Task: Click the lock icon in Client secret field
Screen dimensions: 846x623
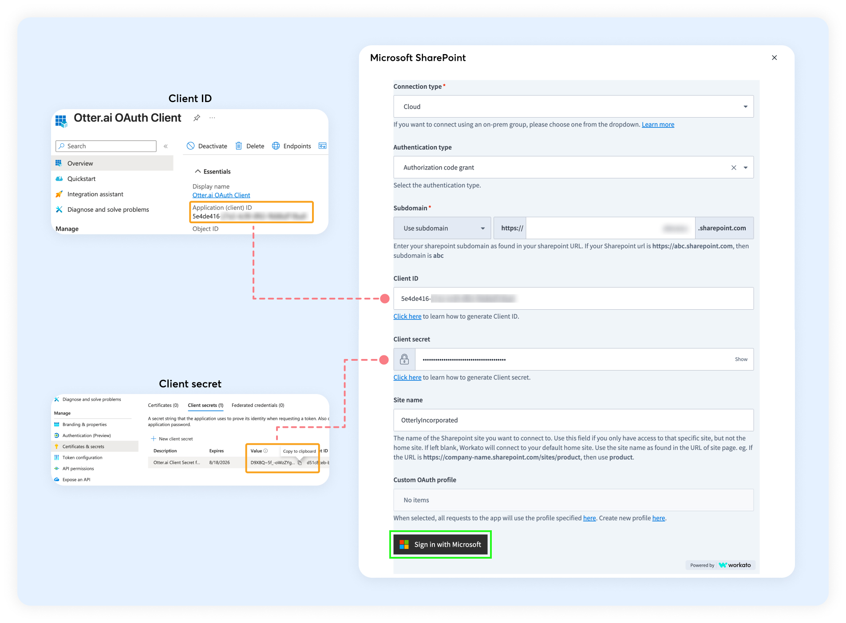Action: (404, 359)
